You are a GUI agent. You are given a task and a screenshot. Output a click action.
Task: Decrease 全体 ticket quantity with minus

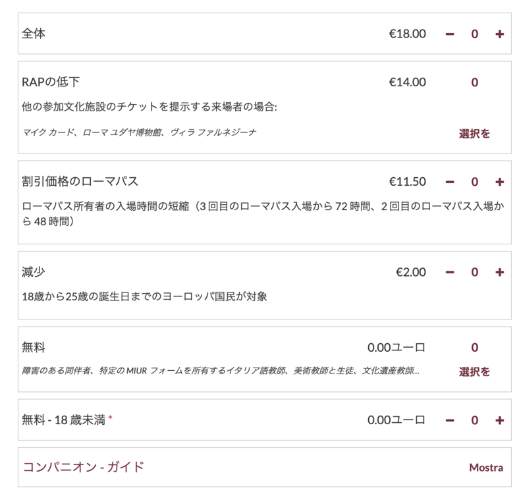pyautogui.click(x=450, y=34)
